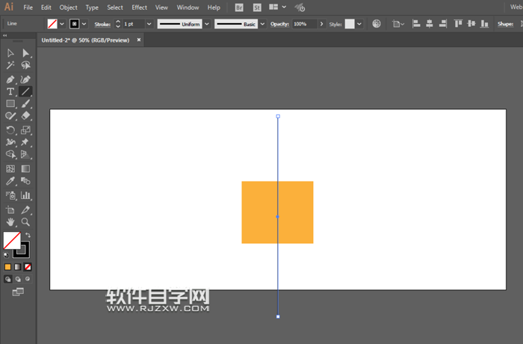Expand the Uniform width profile dropdown

click(206, 24)
